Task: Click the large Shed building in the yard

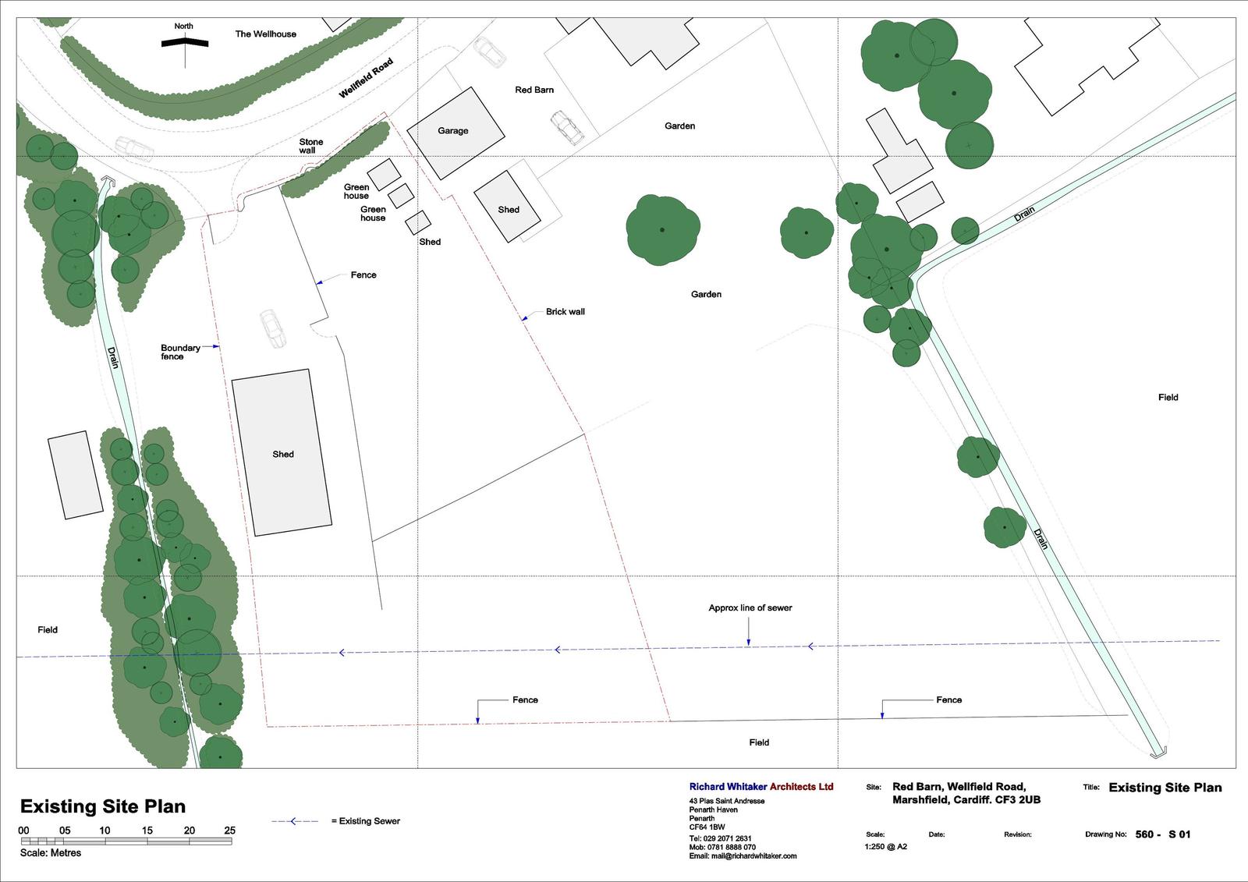Action: 282,453
